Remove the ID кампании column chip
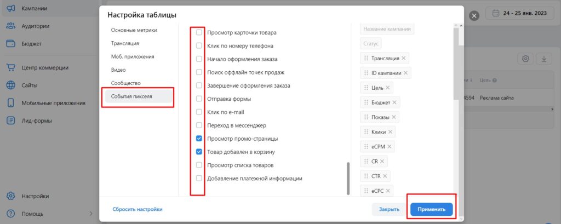Viewport: 561px width, 224px height. pyautogui.click(x=406, y=73)
